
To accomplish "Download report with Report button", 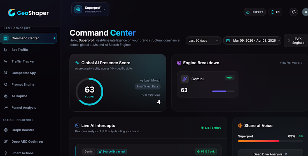I will click(255, 12).
